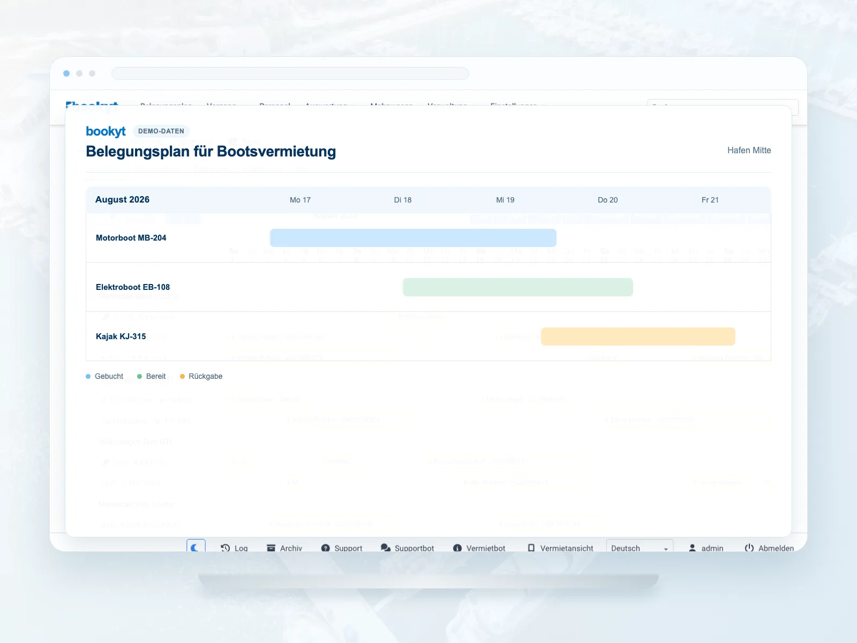Select the Di 18 day column header
857x643 pixels.
click(403, 200)
